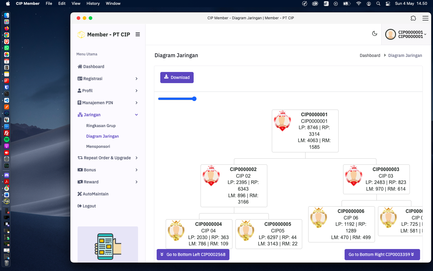
Task: Expand the Manajemen PIN submenu
Action: [137, 103]
